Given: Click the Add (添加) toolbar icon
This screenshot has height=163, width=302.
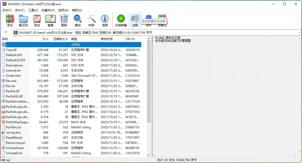Looking at the screenshot, I should [10, 21].
